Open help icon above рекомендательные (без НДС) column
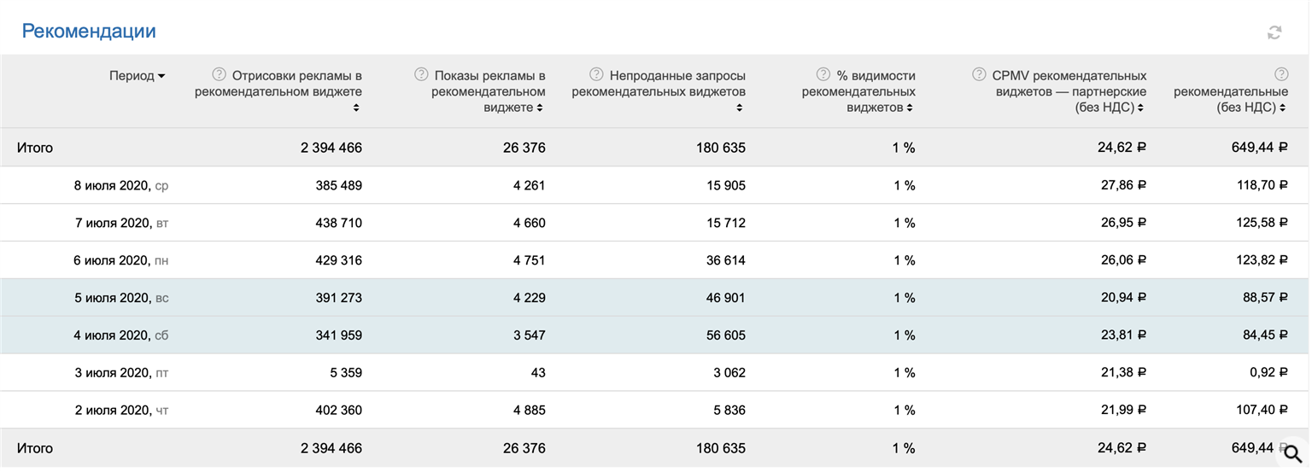Viewport: 1312px width, 472px height. [x=1281, y=74]
